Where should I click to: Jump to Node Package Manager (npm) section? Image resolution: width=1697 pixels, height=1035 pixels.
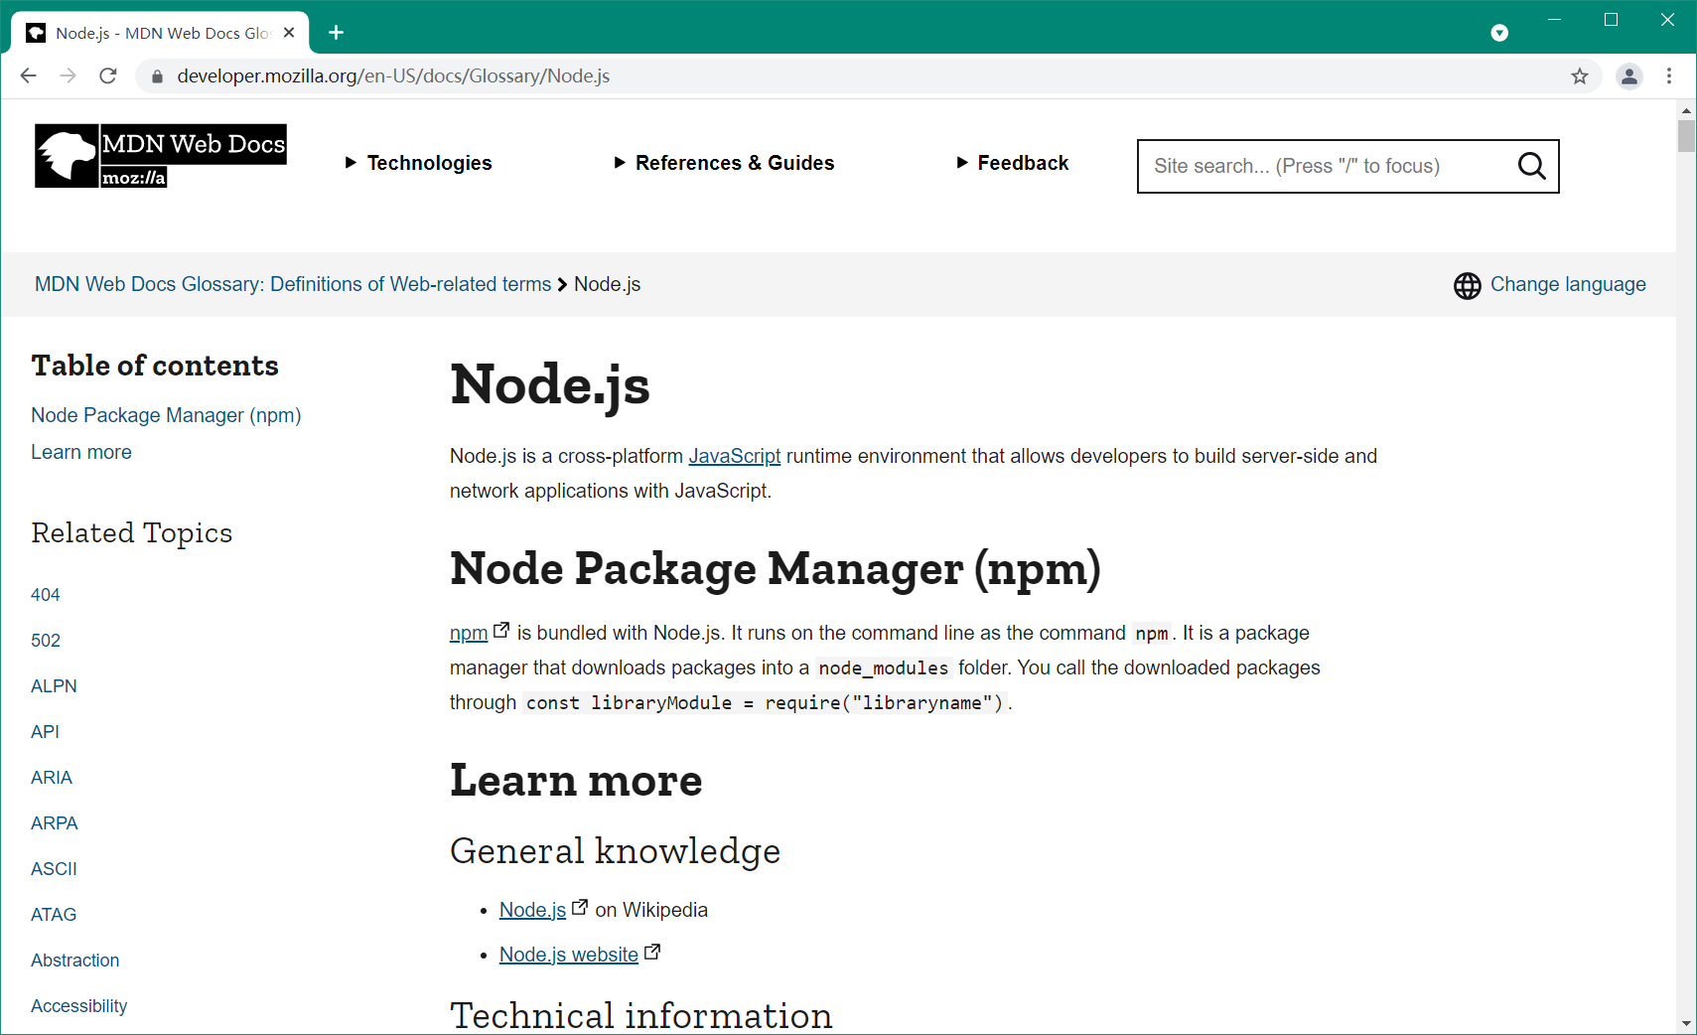click(x=166, y=415)
